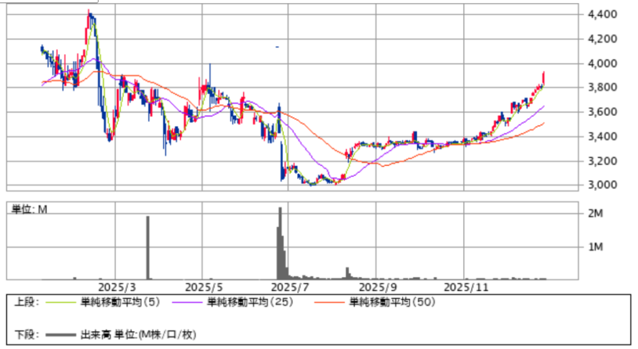Screen dimensions: 638x349
Task: Click the tall volume spike after 2025/3
Action: point(148,248)
